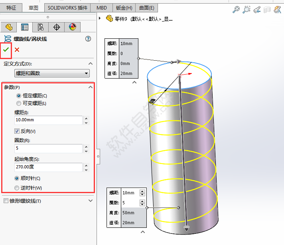Increase 圈数 value in panel
The height and width of the screenshot is (245, 284).
click(86, 146)
